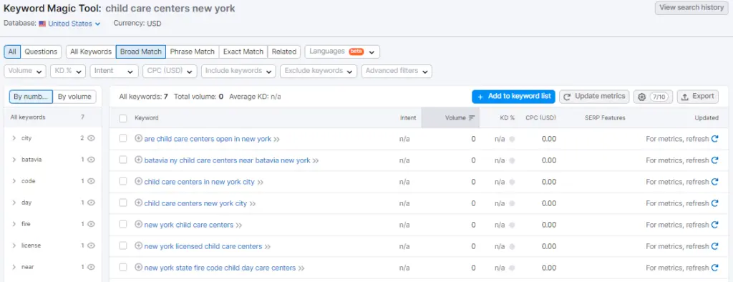This screenshot has height=282, width=733.
Task: Check the 'new york licensed child care centers' row
Action: 123,246
